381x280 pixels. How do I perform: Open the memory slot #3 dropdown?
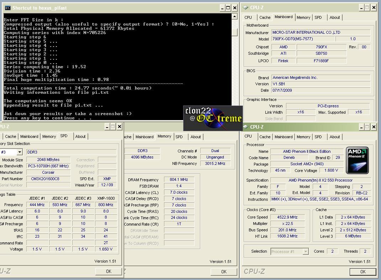[x=20, y=152]
